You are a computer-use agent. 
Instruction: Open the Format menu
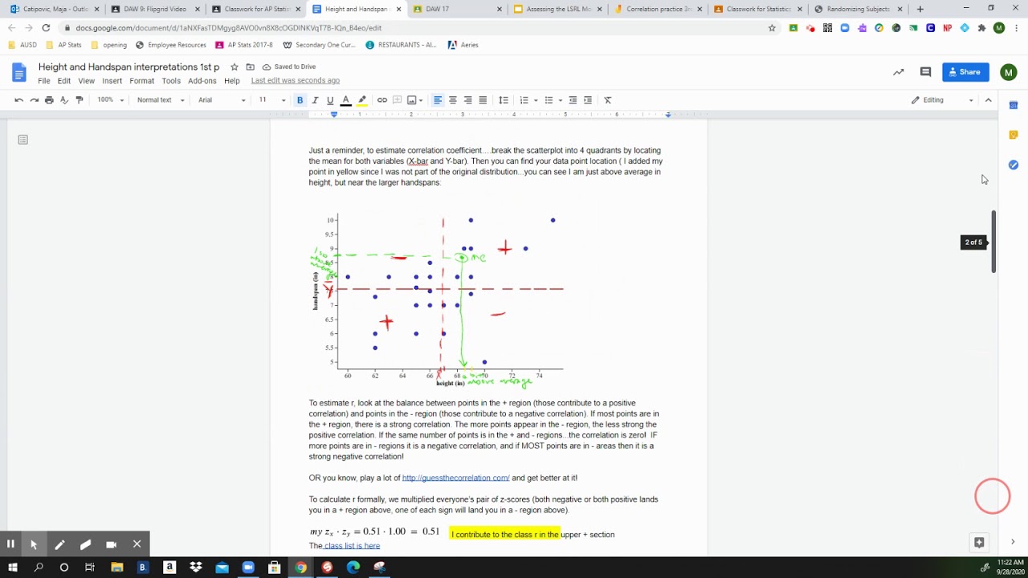click(x=141, y=81)
